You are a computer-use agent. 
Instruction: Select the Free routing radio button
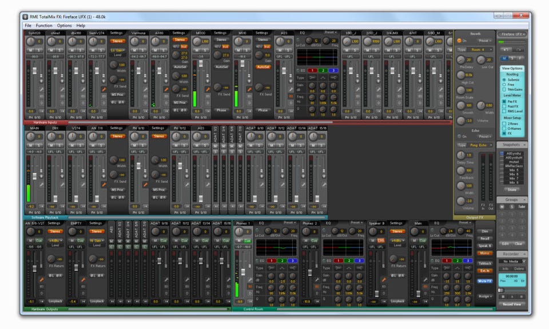(504, 85)
